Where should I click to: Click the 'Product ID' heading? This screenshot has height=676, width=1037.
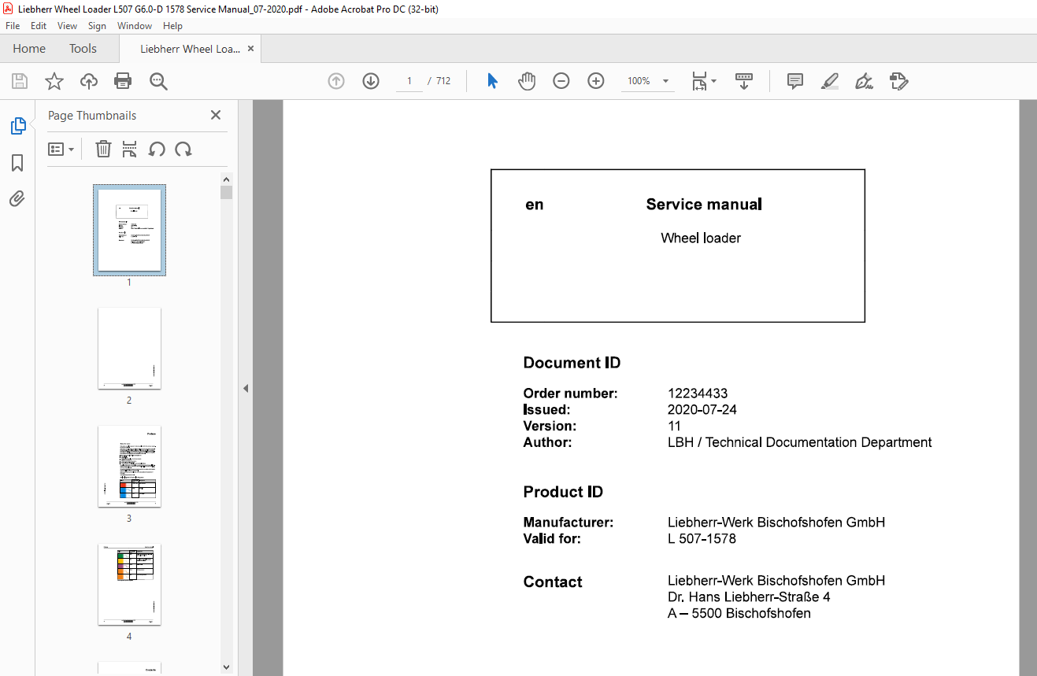tap(563, 492)
